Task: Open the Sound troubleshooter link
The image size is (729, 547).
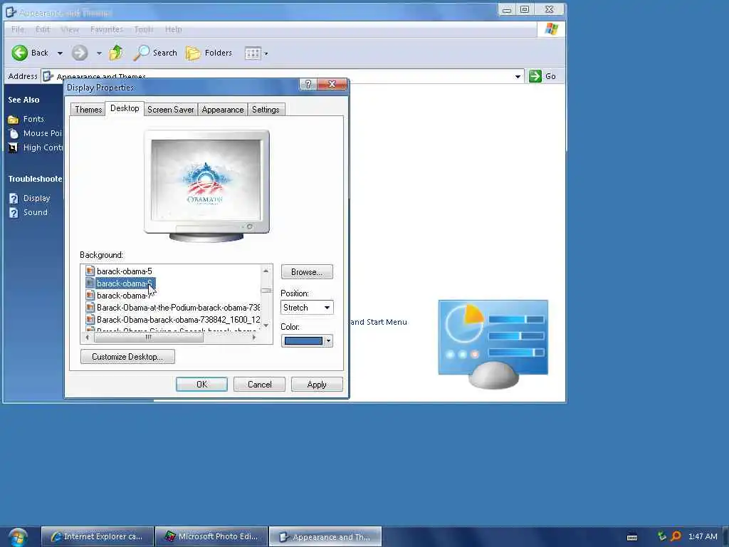Action: click(x=36, y=212)
